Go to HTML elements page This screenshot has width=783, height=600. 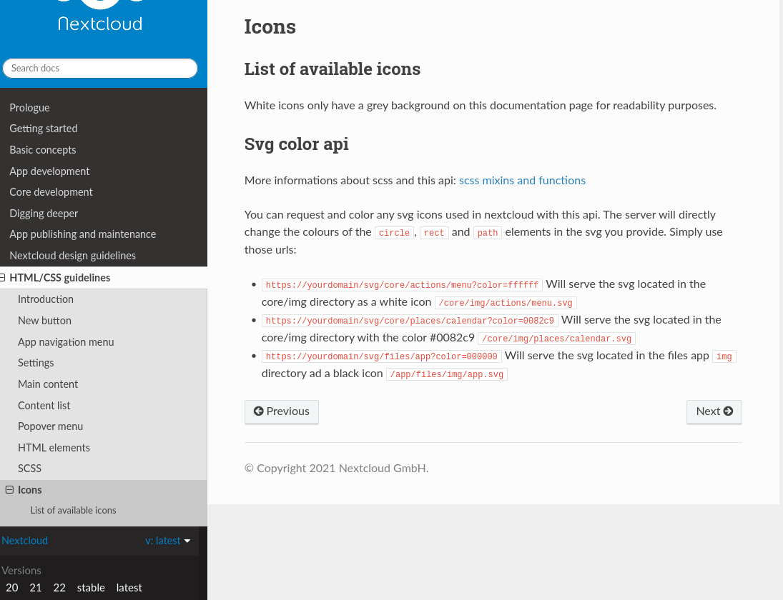click(54, 448)
